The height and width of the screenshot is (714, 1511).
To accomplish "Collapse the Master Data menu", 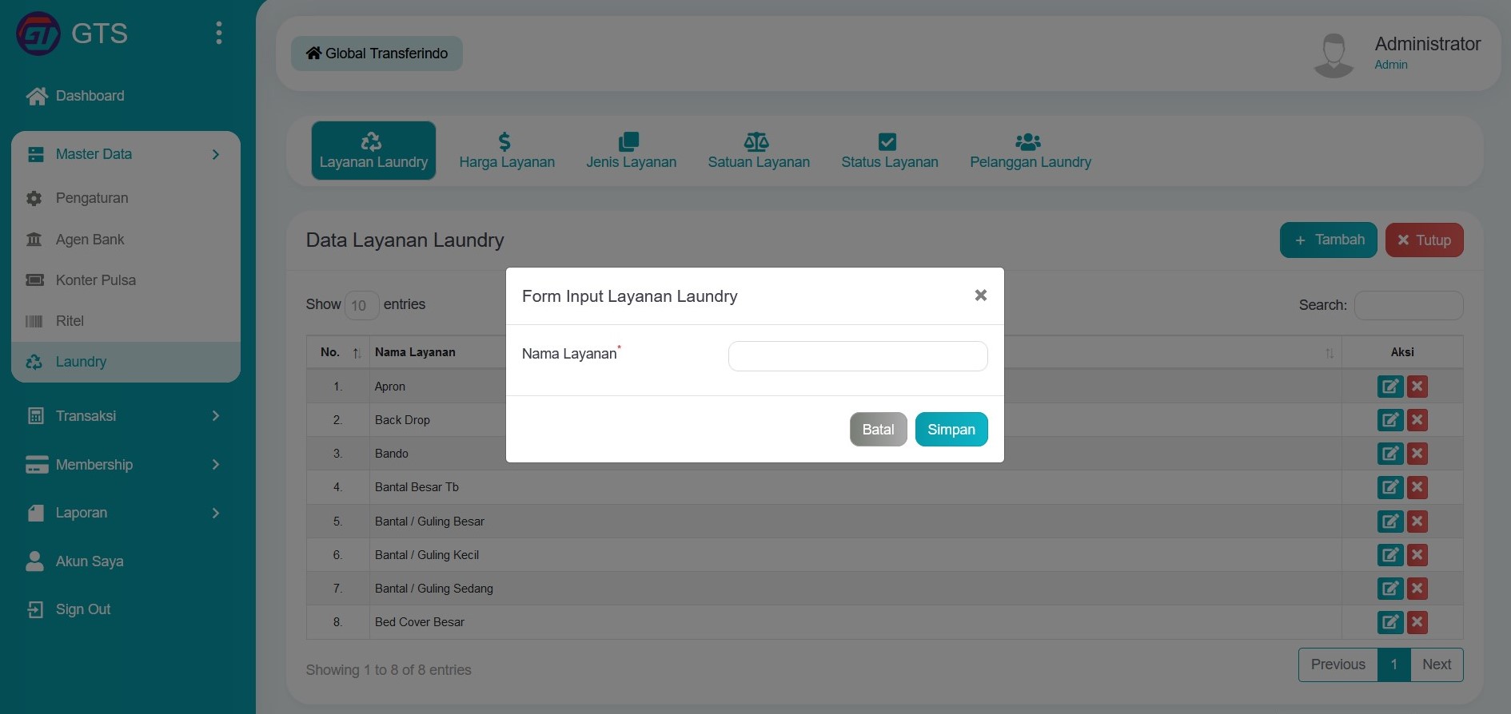I will click(x=126, y=154).
